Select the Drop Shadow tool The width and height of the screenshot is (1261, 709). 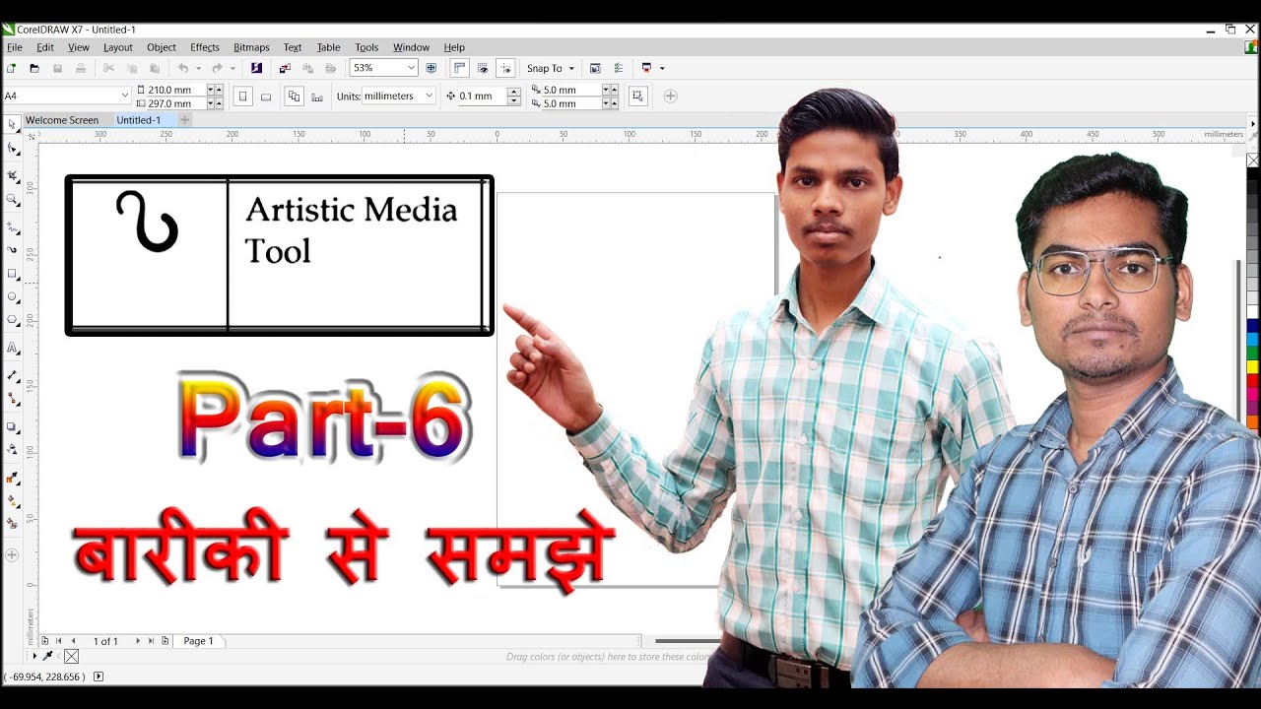(x=12, y=426)
